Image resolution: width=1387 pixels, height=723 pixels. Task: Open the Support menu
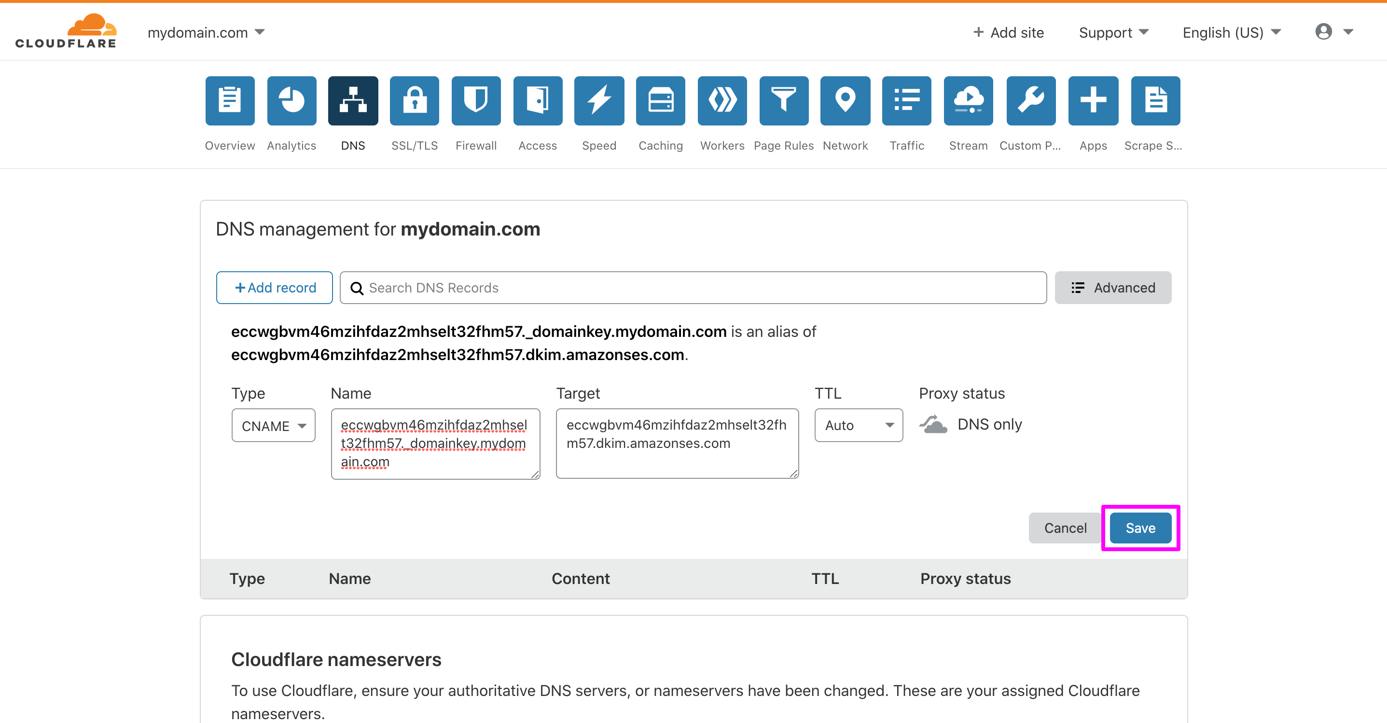1112,32
